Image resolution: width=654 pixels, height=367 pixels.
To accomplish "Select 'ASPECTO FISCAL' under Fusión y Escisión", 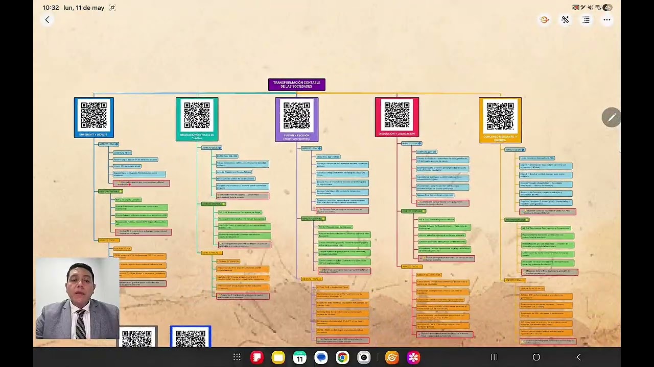I will [x=312, y=279].
